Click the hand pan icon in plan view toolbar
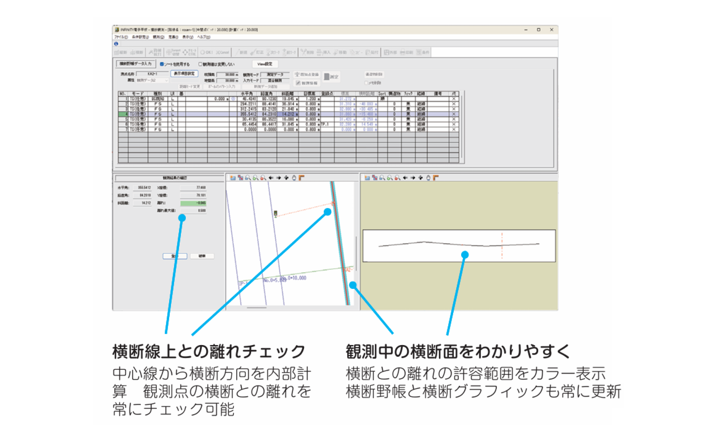The width and height of the screenshot is (701, 443). [294, 178]
